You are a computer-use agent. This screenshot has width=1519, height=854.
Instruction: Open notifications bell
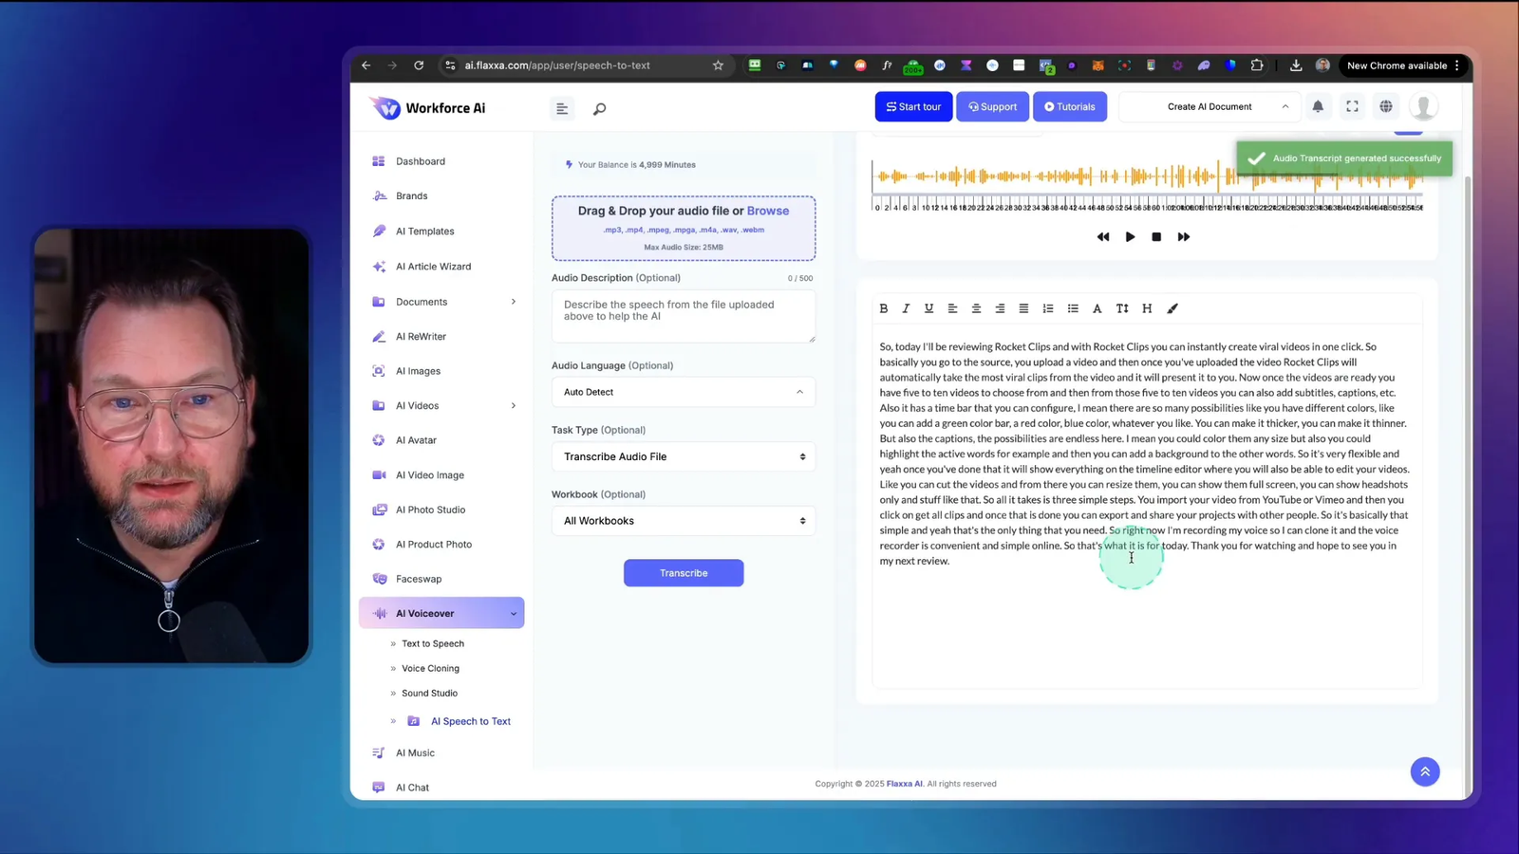(x=1318, y=106)
